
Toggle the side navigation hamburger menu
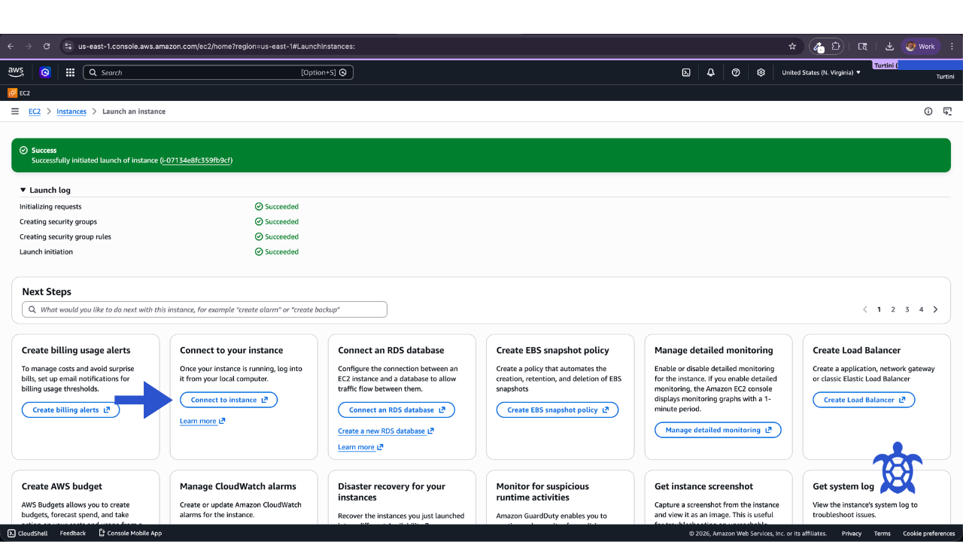pos(15,111)
